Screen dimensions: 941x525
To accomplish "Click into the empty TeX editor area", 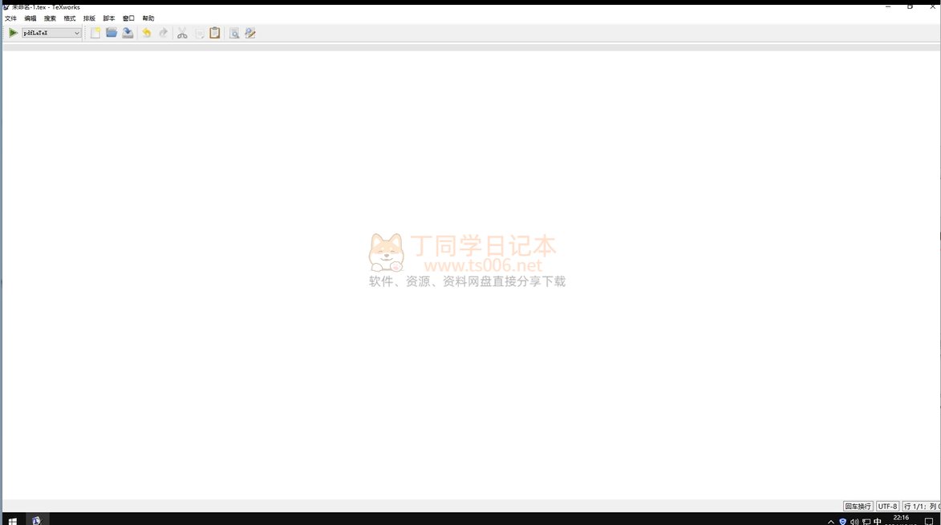I will pyautogui.click(x=470, y=274).
